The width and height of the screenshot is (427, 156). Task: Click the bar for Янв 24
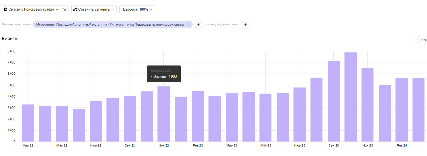pos(402,110)
